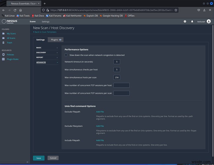Screen dimensions: 214x165
Task: Open the browser downloads arrow icon
Action: coord(204,10)
